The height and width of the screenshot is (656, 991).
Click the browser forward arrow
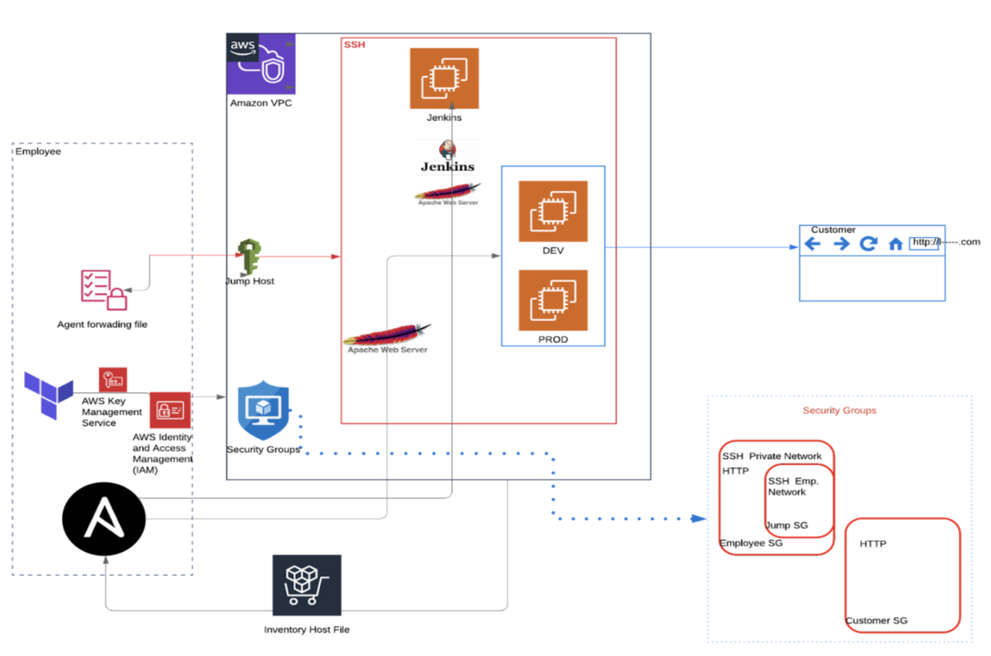coord(840,244)
